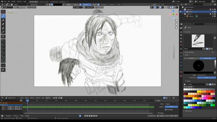217x122 pixels.
Task: Hide the Stroke object in outliner viewport
Action: 213,12
